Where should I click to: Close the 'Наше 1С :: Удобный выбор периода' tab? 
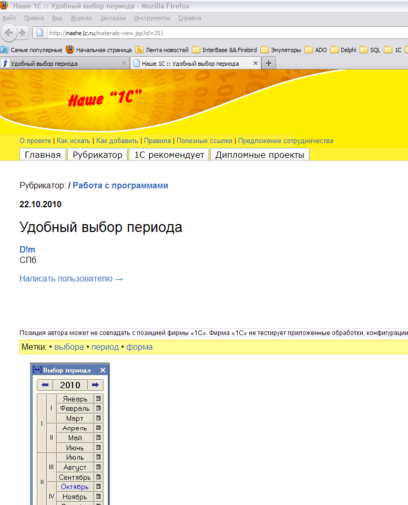click(256, 63)
